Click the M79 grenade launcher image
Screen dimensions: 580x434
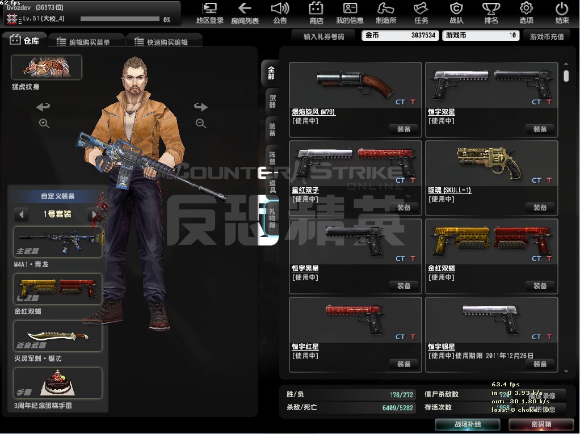(355, 84)
